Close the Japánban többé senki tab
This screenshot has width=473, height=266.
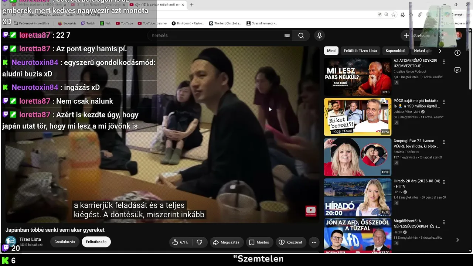[x=183, y=5]
